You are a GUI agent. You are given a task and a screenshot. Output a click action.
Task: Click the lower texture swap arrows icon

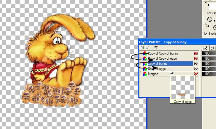pyautogui.click(x=207, y=26)
